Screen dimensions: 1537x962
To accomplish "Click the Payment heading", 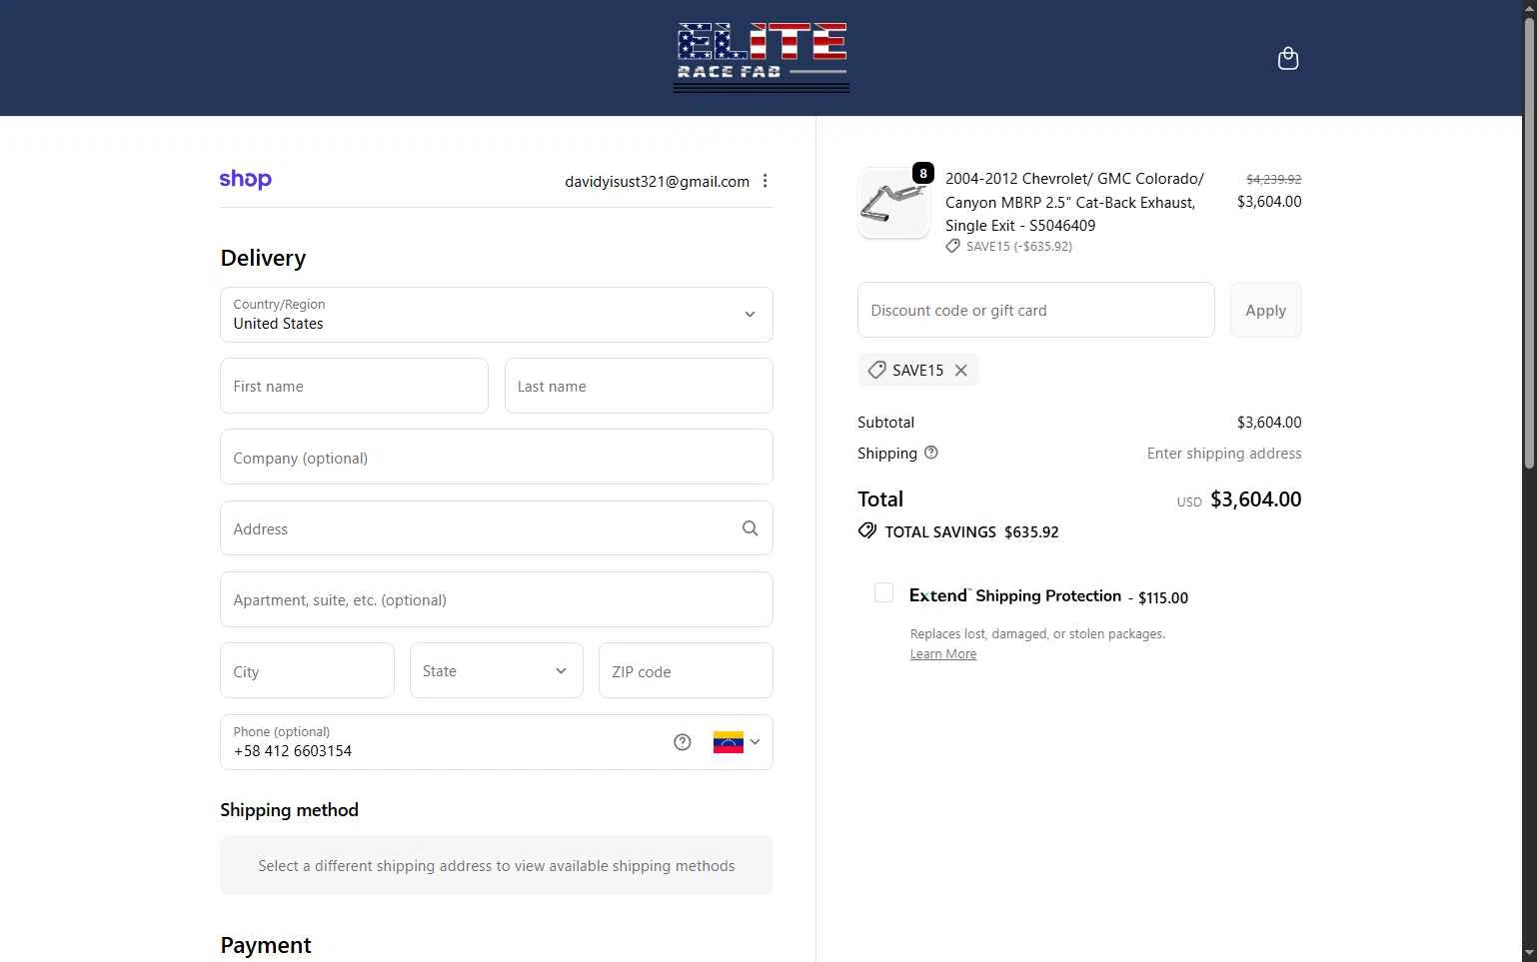I will pyautogui.click(x=266, y=945).
